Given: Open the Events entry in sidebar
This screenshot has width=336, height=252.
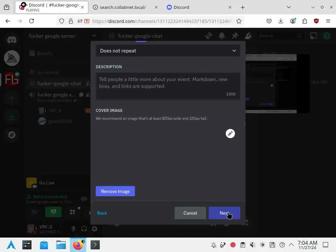Looking at the screenshot, I should click(45, 53).
